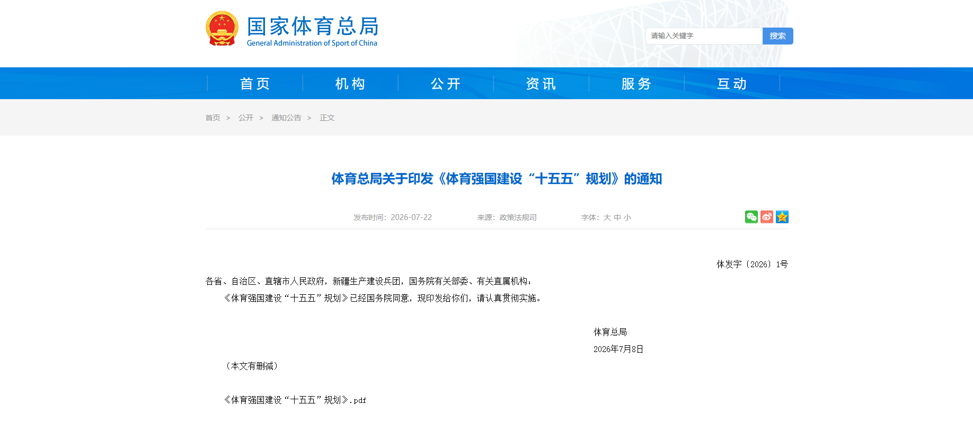Open the 公开 navigation menu

point(446,84)
